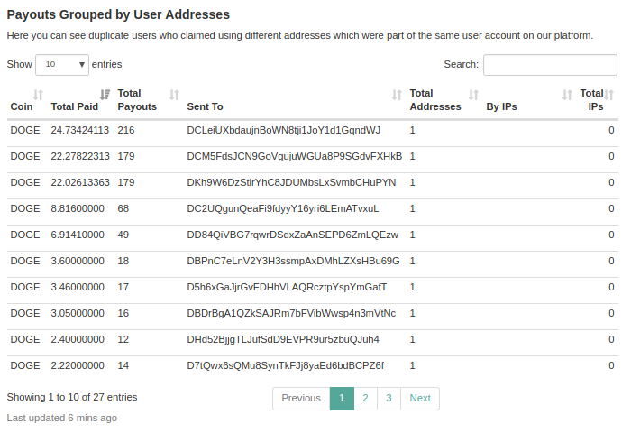The image size is (631, 433).
Task: Go to page 2 of results
Action: [365, 398]
